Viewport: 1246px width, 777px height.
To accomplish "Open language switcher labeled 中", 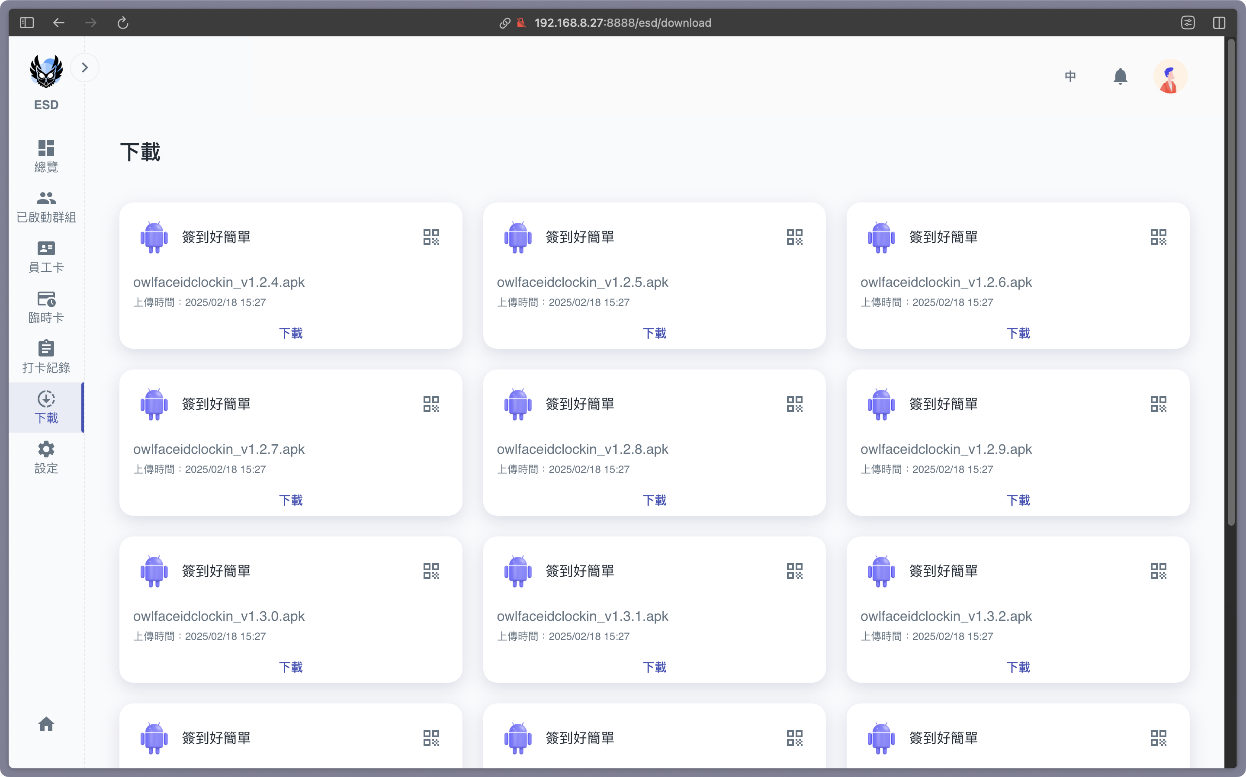I will coord(1070,77).
